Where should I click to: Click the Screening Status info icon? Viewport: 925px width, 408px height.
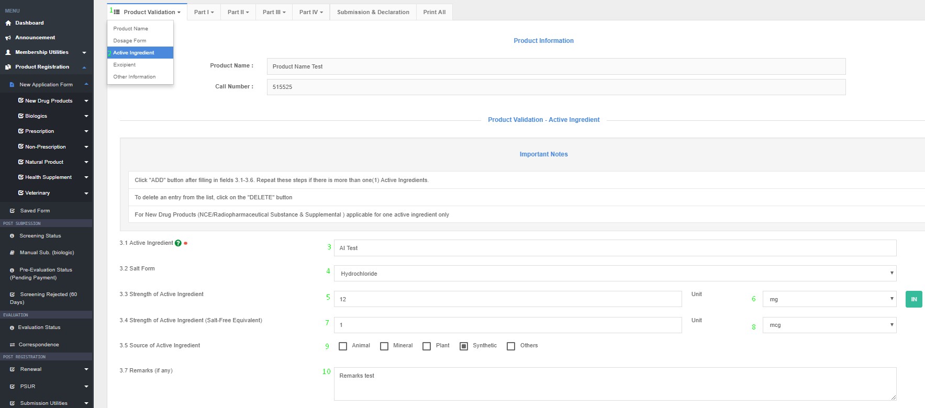[x=12, y=236]
